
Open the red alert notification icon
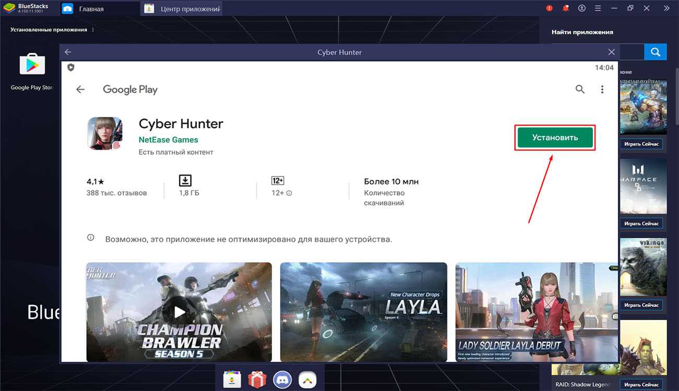tap(549, 8)
